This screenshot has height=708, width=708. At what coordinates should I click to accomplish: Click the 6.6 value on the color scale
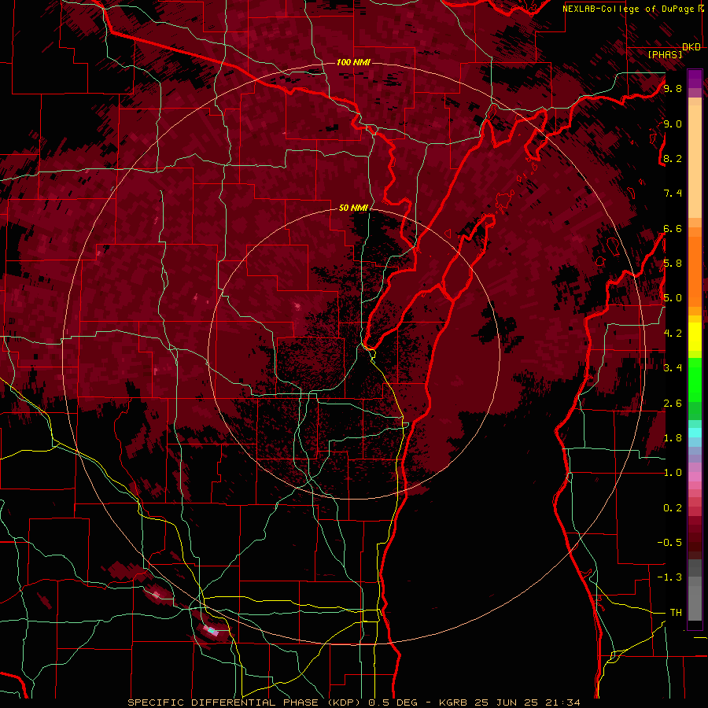[x=673, y=228]
